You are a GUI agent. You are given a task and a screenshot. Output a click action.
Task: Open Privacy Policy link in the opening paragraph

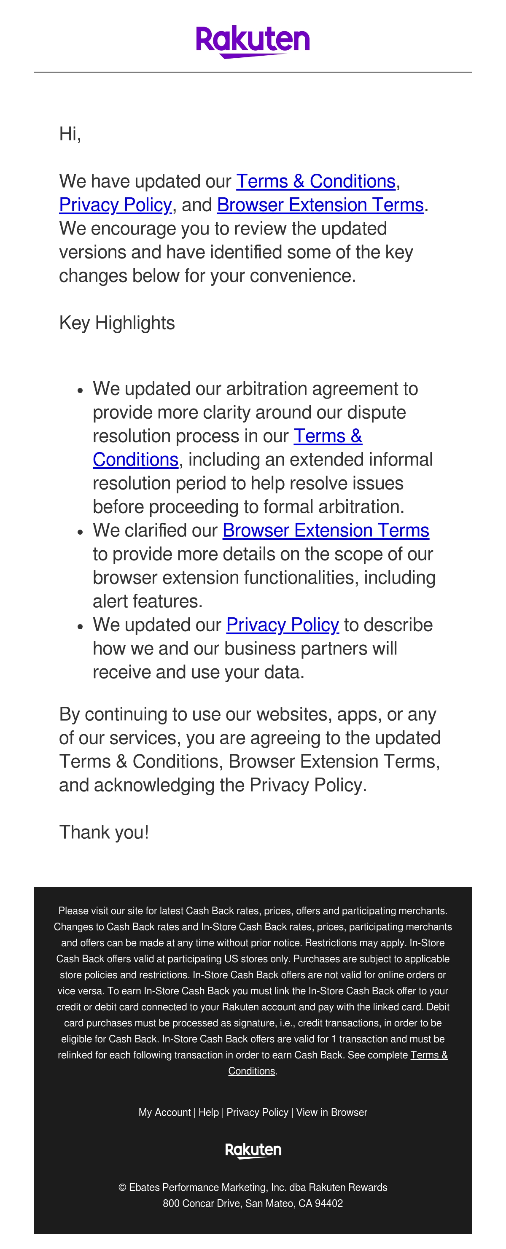116,205
